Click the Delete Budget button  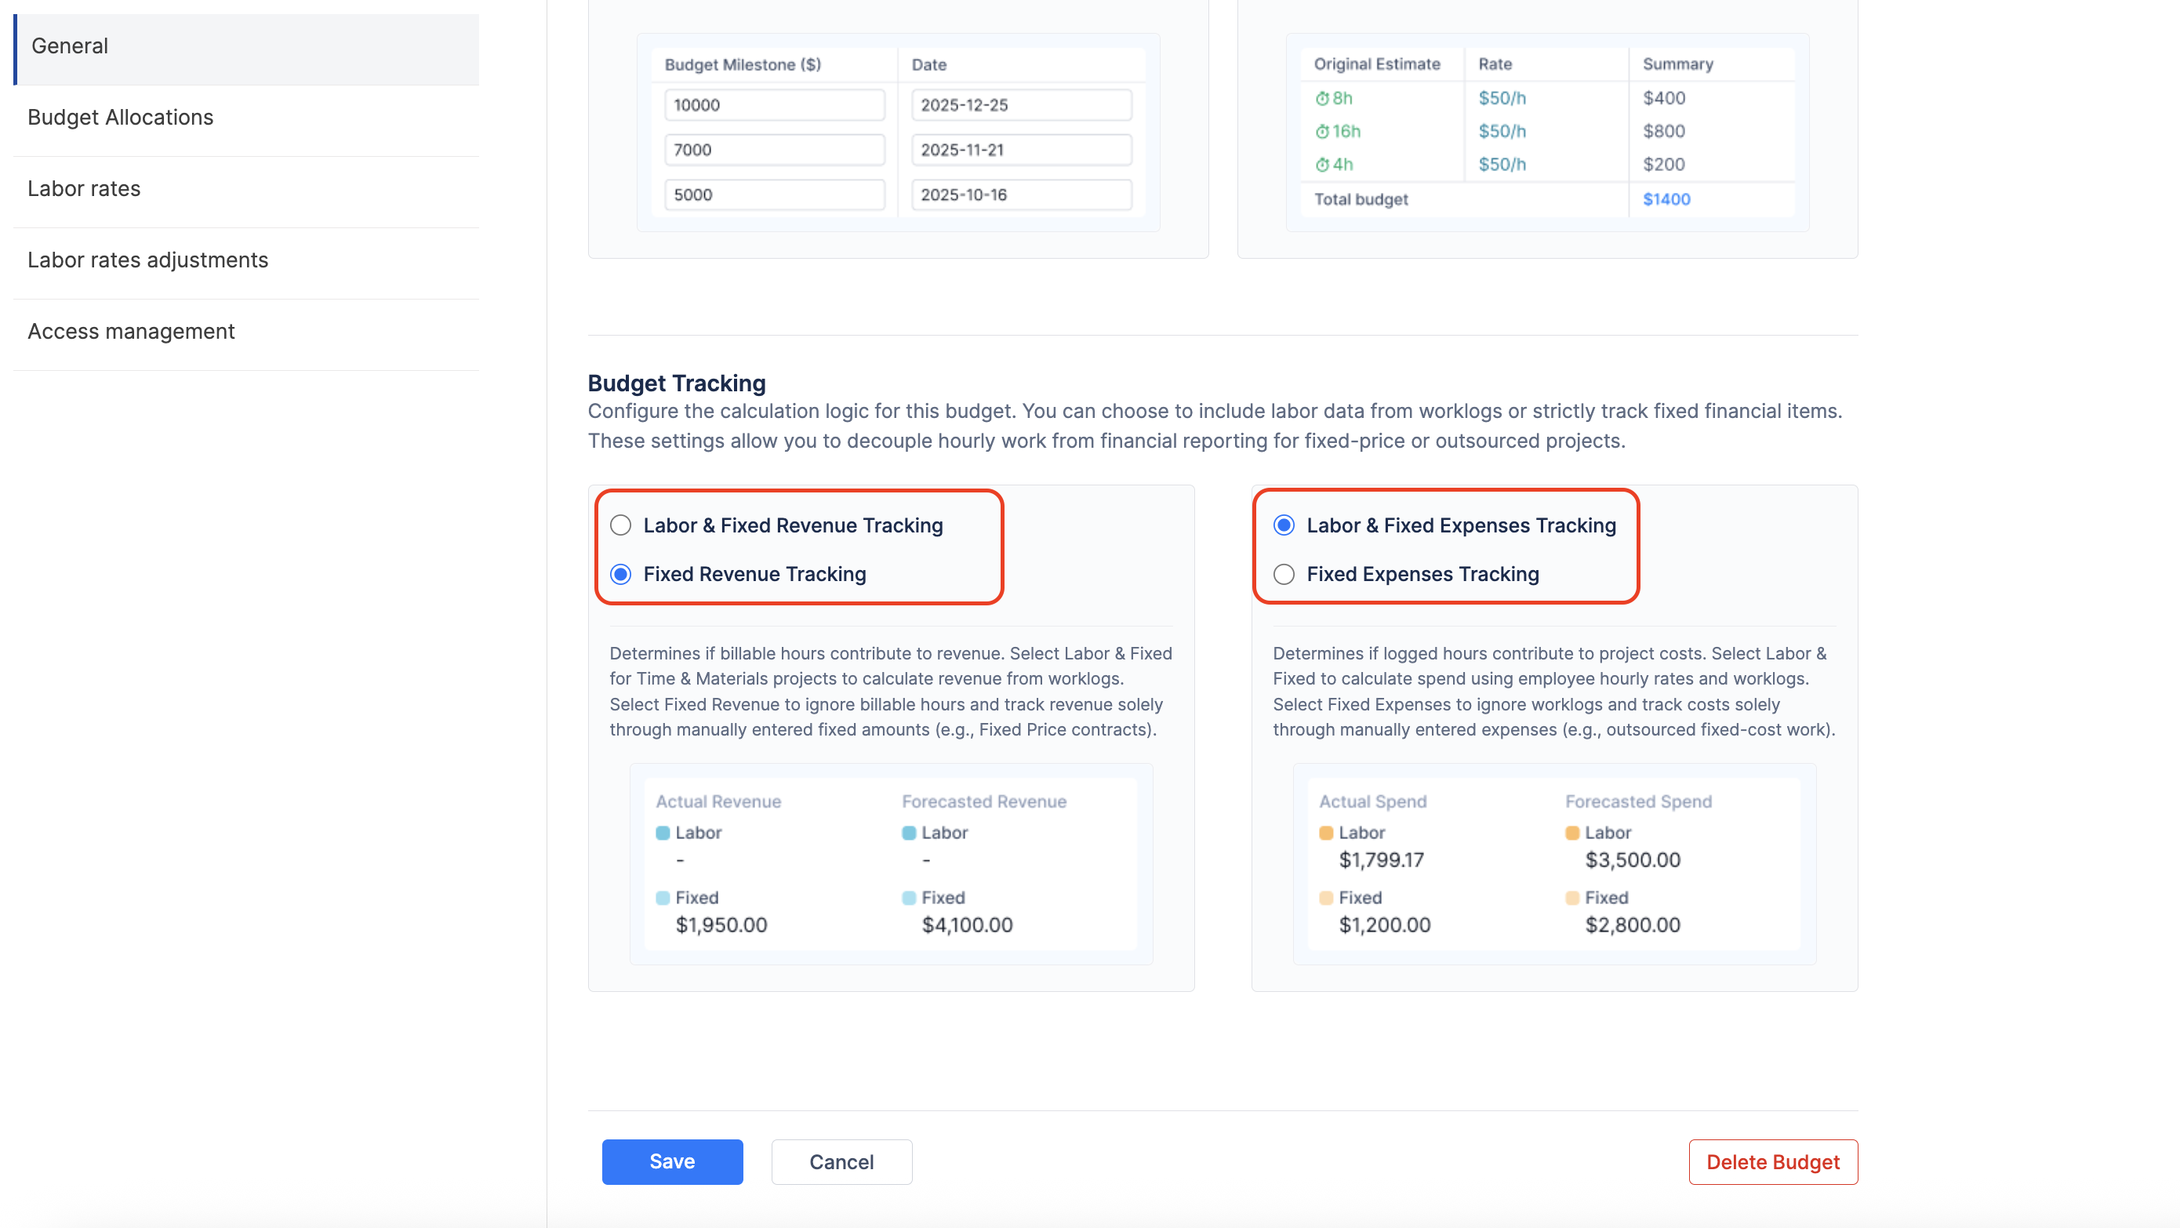point(1772,1161)
